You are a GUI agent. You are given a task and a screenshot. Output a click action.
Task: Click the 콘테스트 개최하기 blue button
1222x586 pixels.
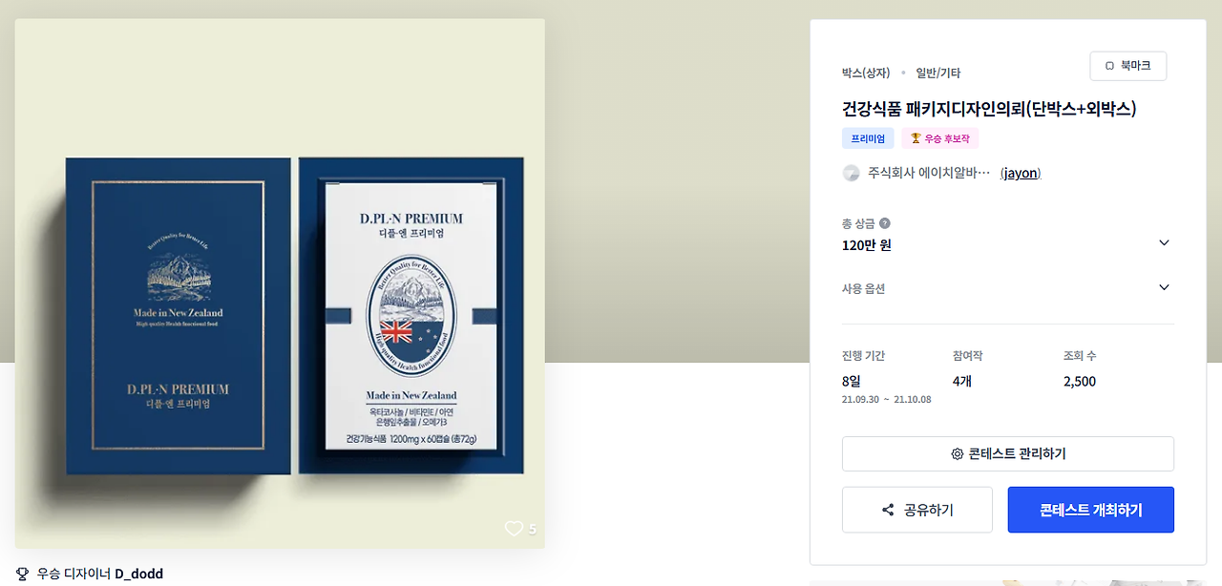click(1091, 510)
